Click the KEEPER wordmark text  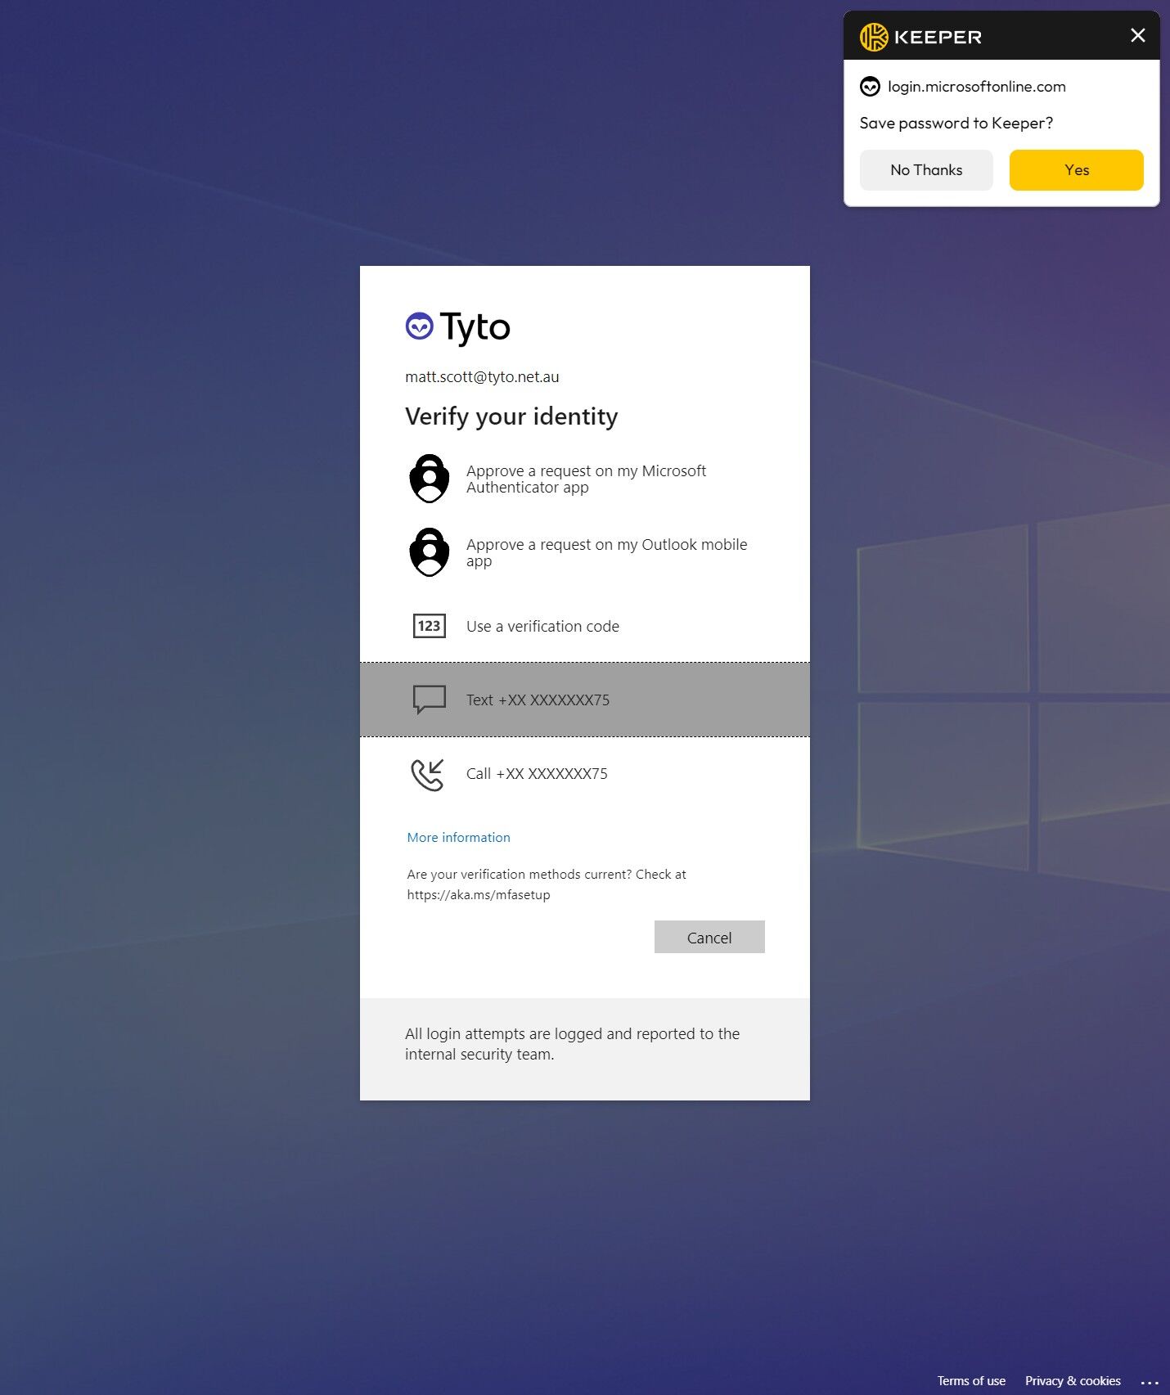(938, 37)
